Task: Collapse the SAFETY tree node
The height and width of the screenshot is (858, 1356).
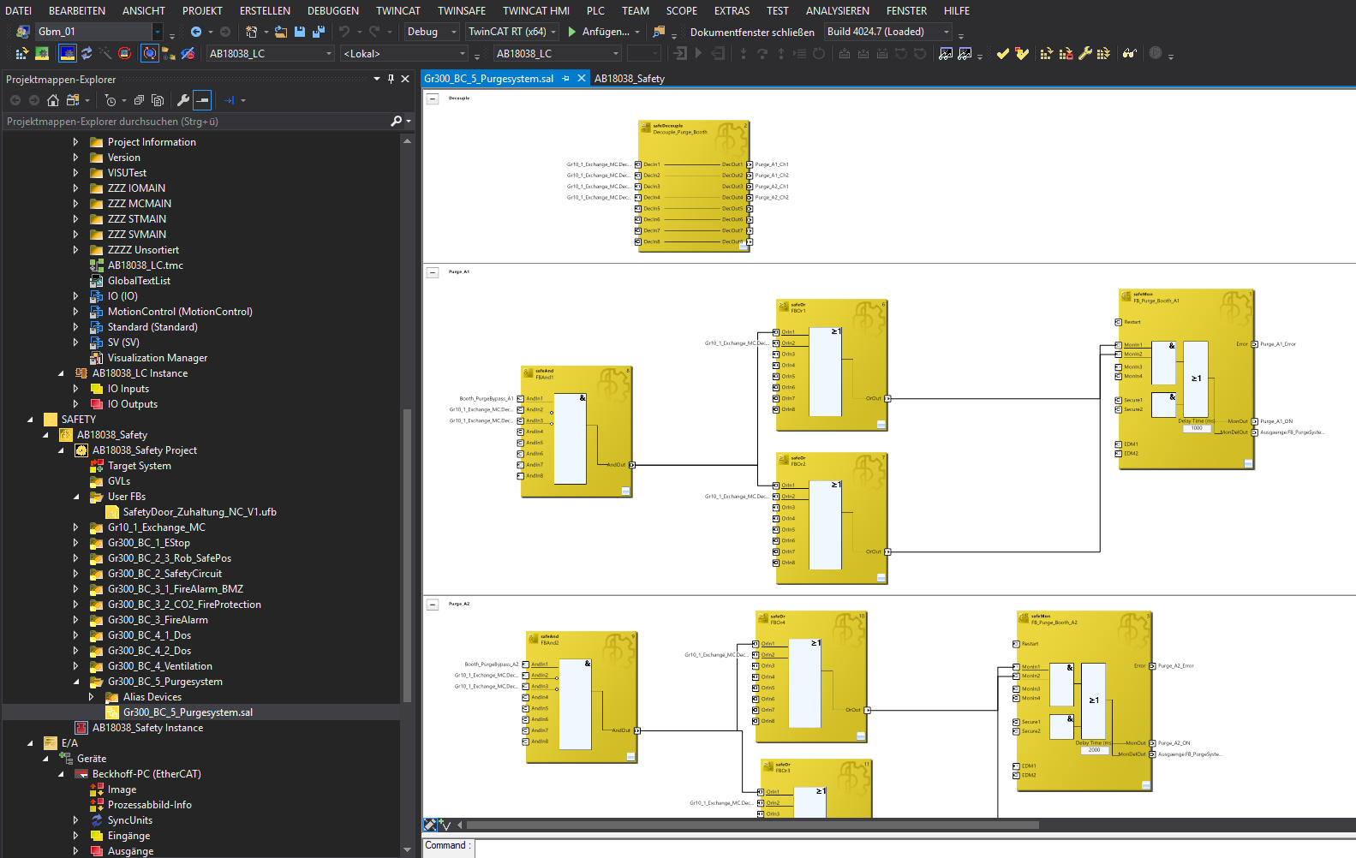Action: pyautogui.click(x=30, y=420)
